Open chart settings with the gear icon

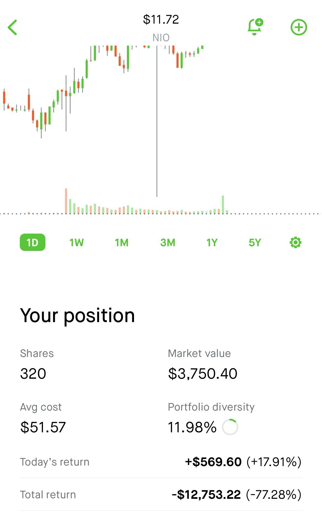click(x=296, y=242)
